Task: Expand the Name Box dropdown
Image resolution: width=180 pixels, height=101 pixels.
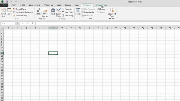Action: 14,23
